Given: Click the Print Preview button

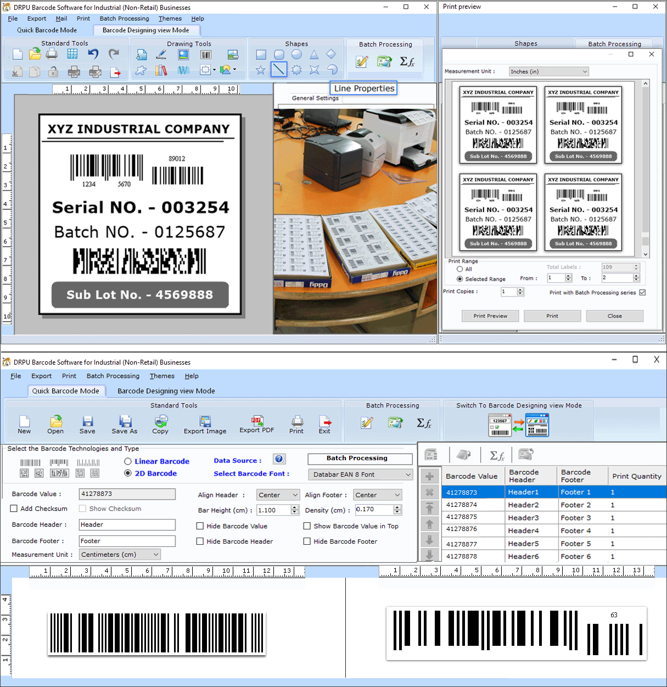Looking at the screenshot, I should click(490, 316).
